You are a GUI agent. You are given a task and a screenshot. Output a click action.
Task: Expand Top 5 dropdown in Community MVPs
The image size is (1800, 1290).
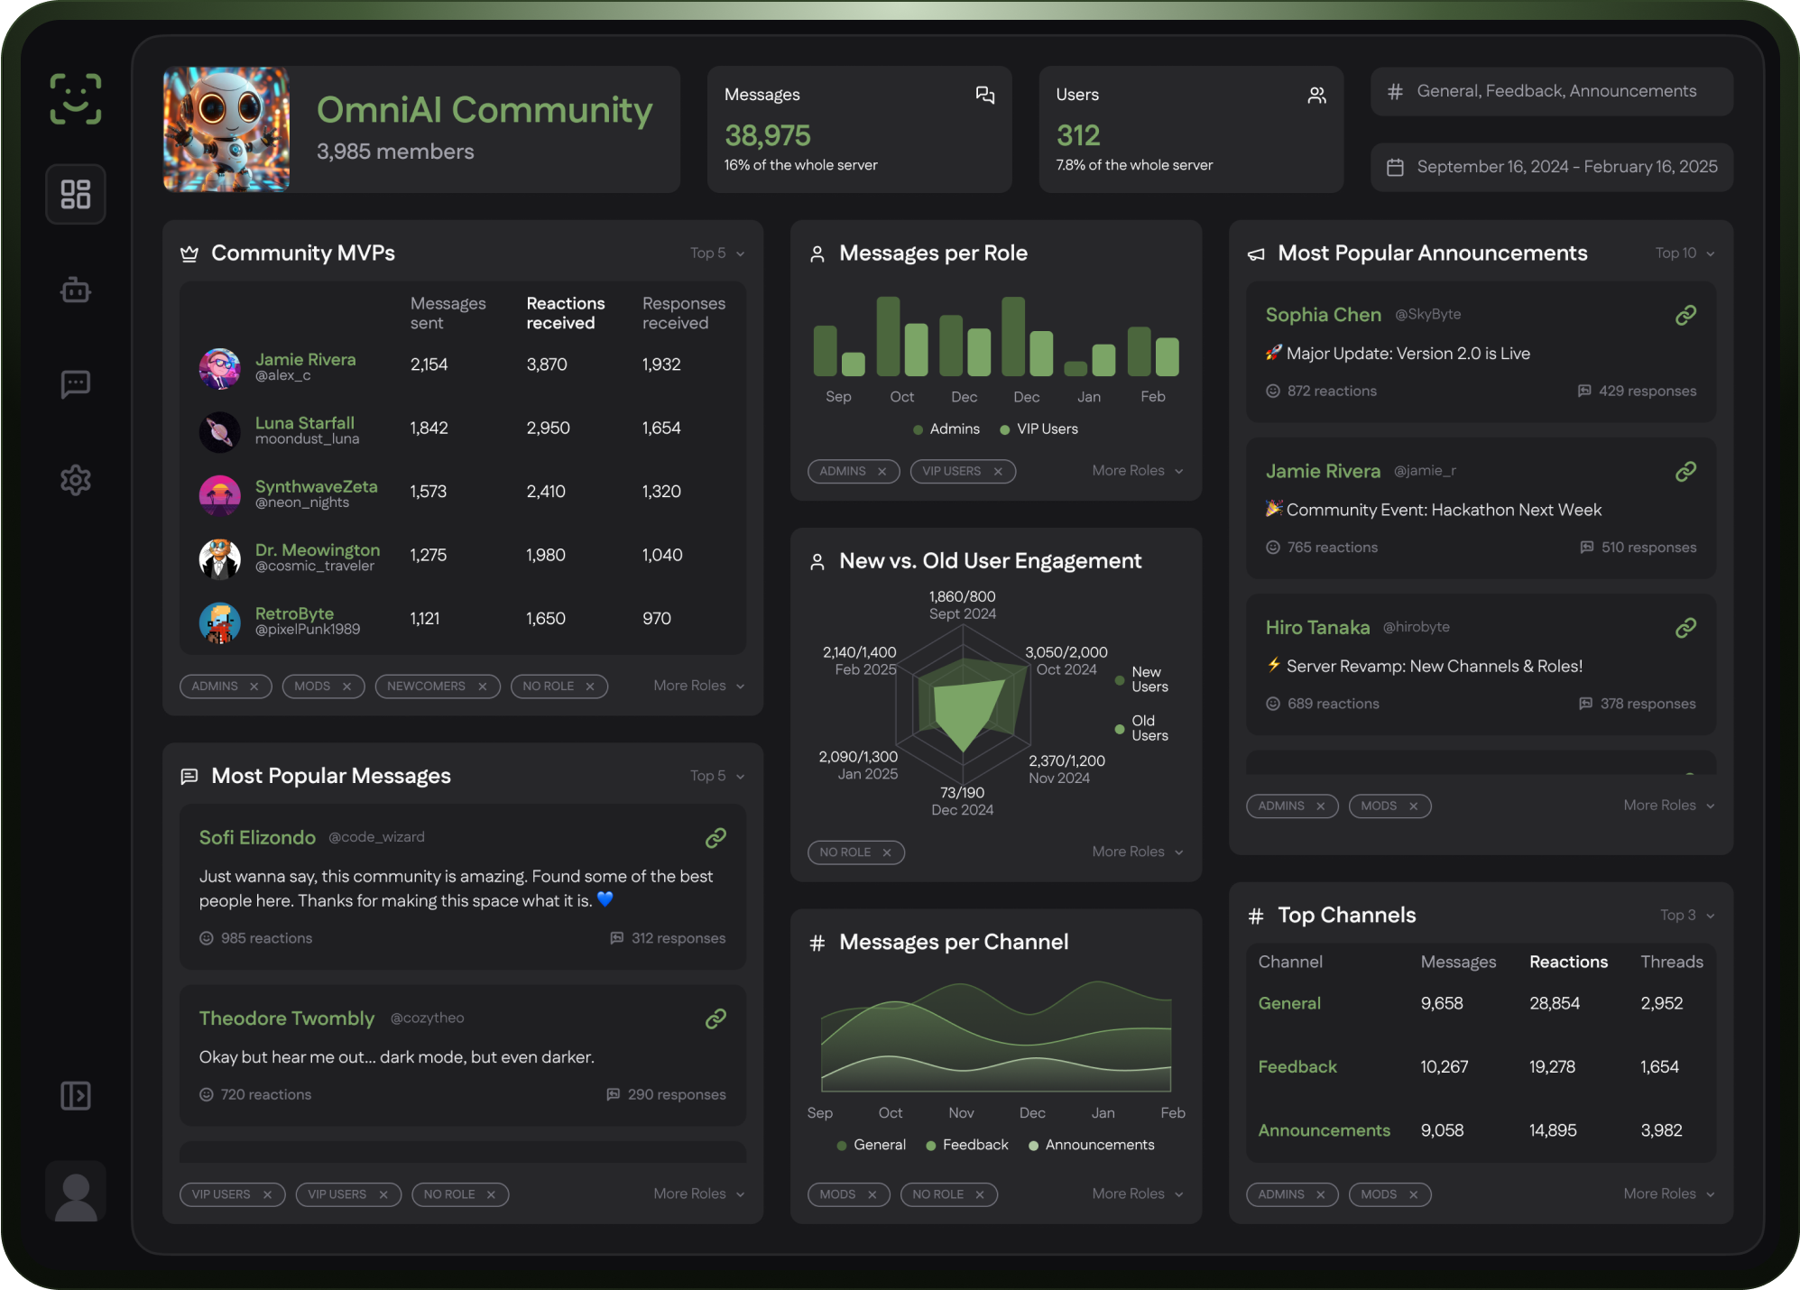coord(717,253)
